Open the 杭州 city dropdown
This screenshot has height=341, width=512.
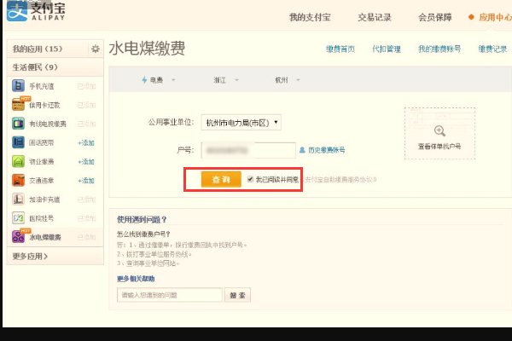[288, 79]
